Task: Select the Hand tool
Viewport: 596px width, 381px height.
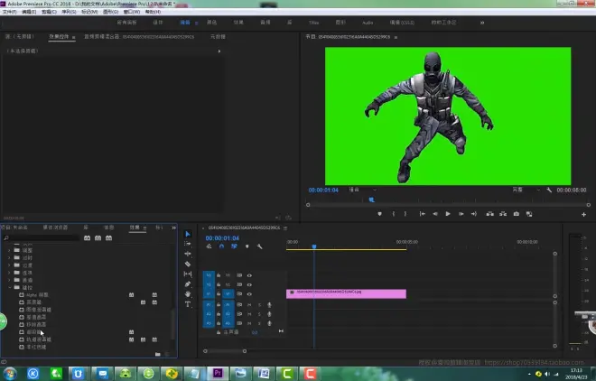Action: [188, 294]
